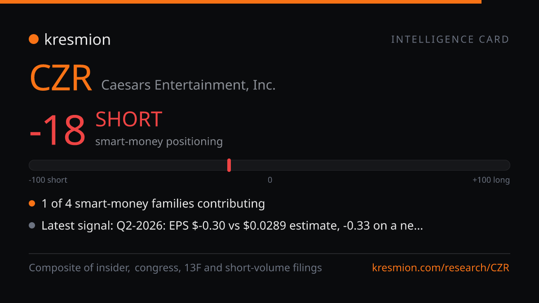Click the 1 of 4 smart-money families text
The image size is (539, 303).
pos(153,204)
